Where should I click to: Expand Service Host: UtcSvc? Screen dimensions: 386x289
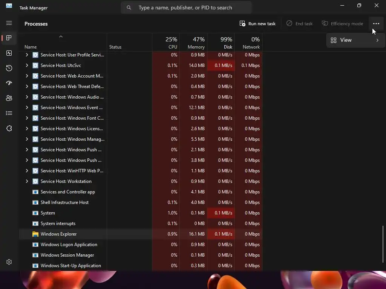click(27, 65)
